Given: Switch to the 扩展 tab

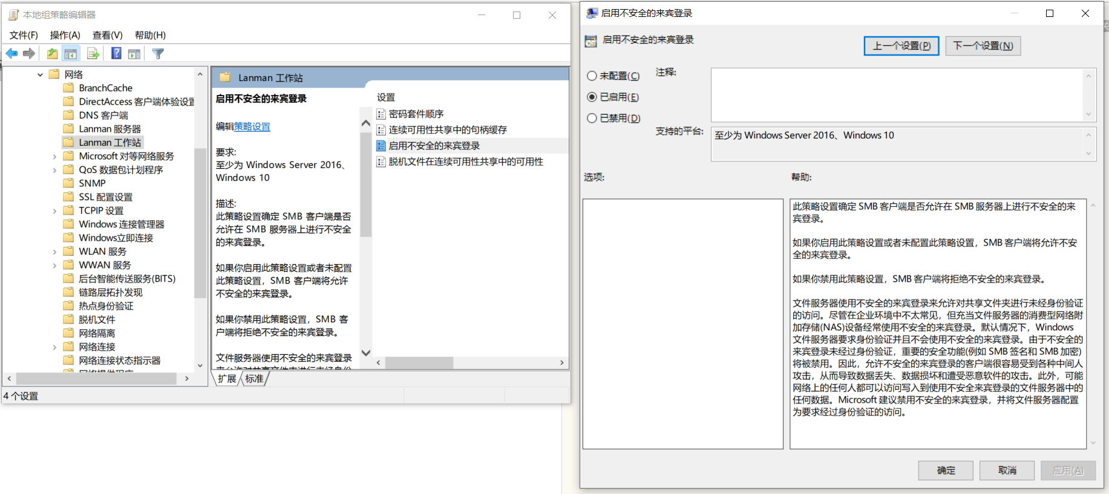Looking at the screenshot, I should tap(227, 379).
